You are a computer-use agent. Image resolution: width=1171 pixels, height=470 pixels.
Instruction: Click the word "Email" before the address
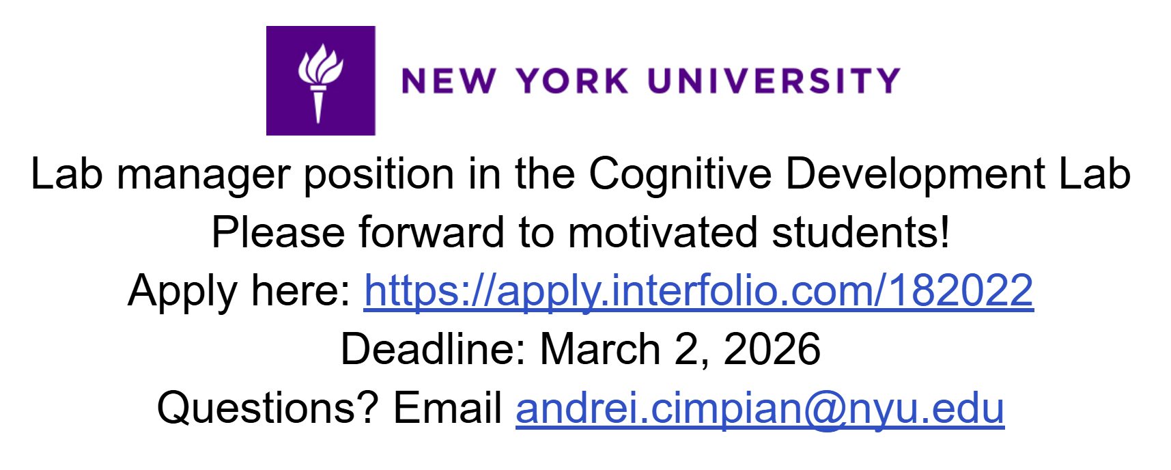coord(448,408)
